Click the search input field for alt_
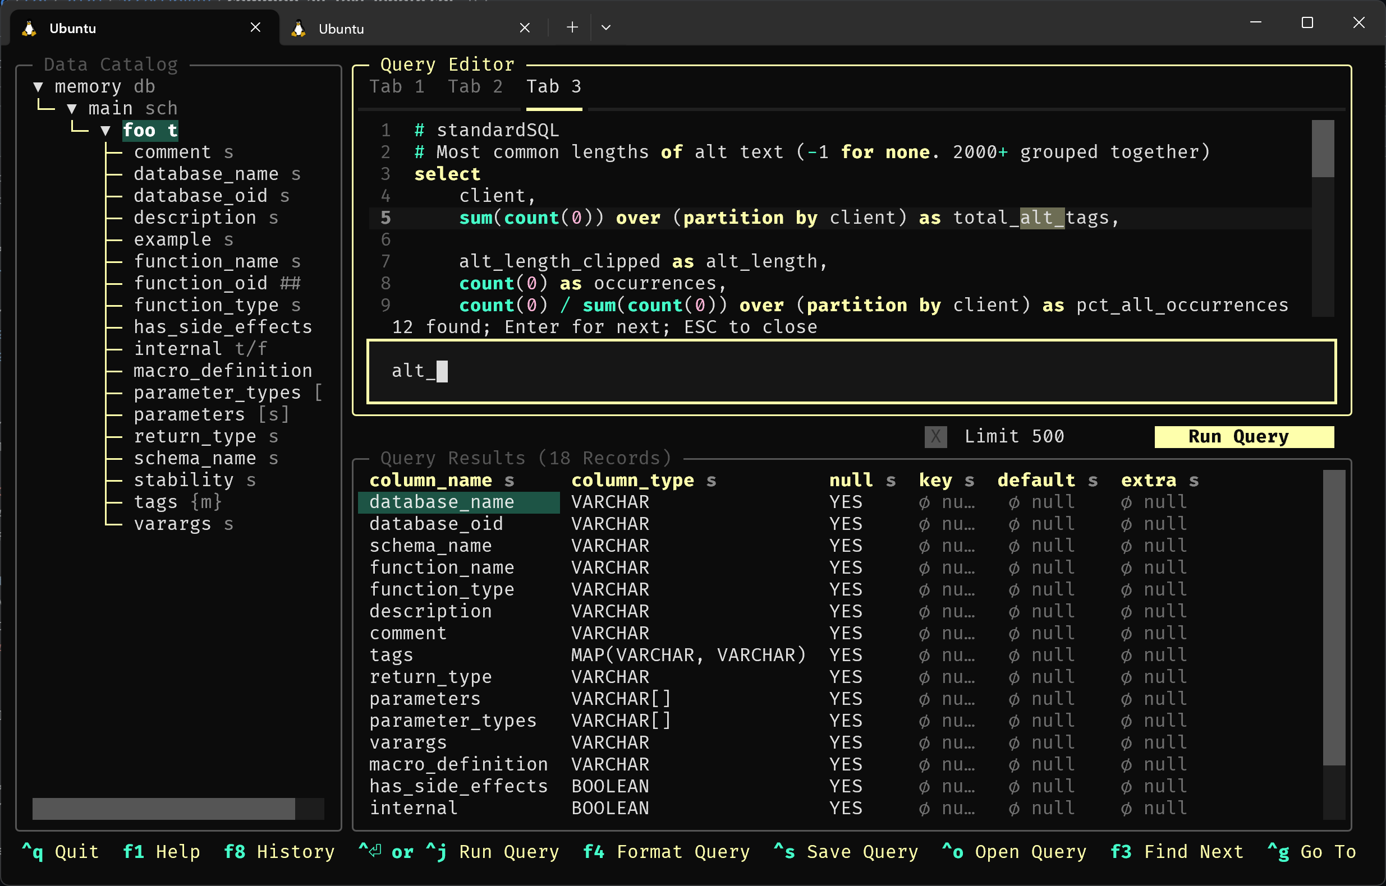The image size is (1386, 886). tap(852, 370)
